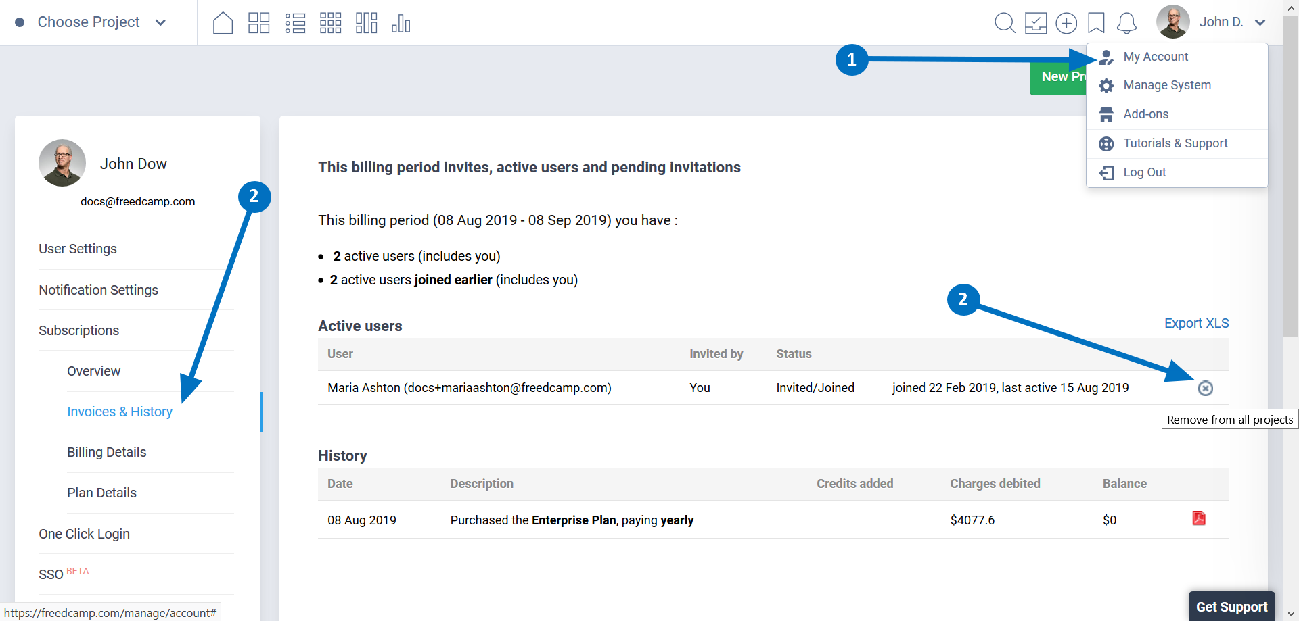
Task: Select My Account from the user menu
Action: tap(1155, 57)
